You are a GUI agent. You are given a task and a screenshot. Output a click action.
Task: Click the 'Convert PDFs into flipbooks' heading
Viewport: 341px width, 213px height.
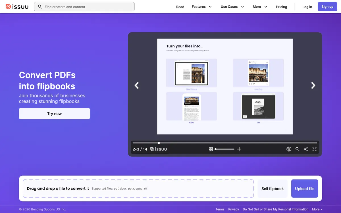coord(47,81)
